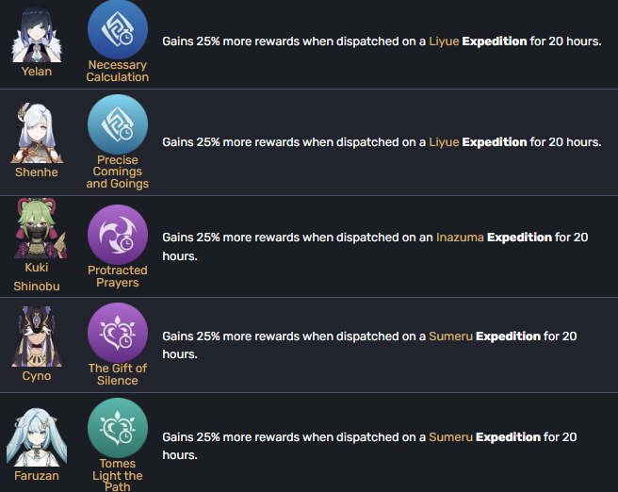Visit the Faruzan name link
This screenshot has height=492, width=618.
(x=37, y=477)
